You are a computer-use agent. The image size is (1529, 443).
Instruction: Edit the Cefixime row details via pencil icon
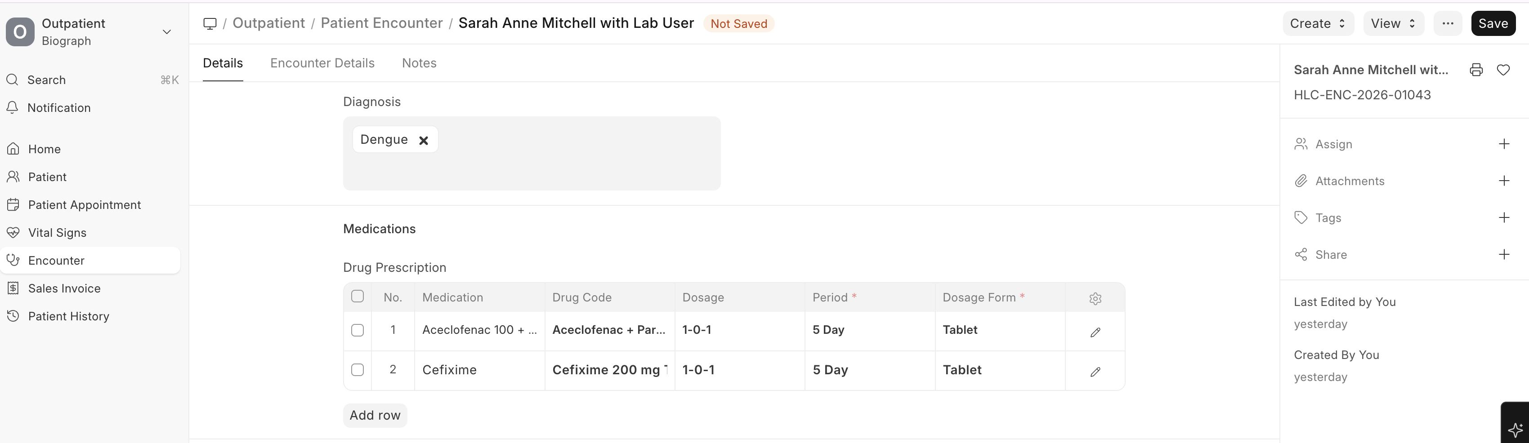[1095, 372]
